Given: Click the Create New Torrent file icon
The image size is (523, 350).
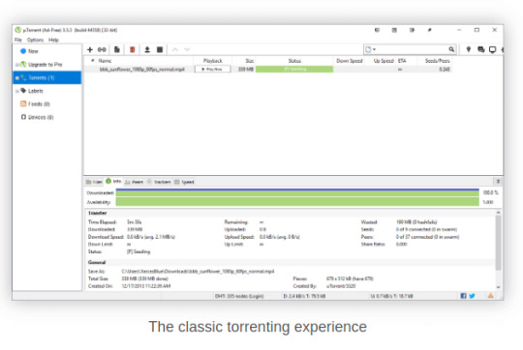Looking at the screenshot, I should [117, 49].
